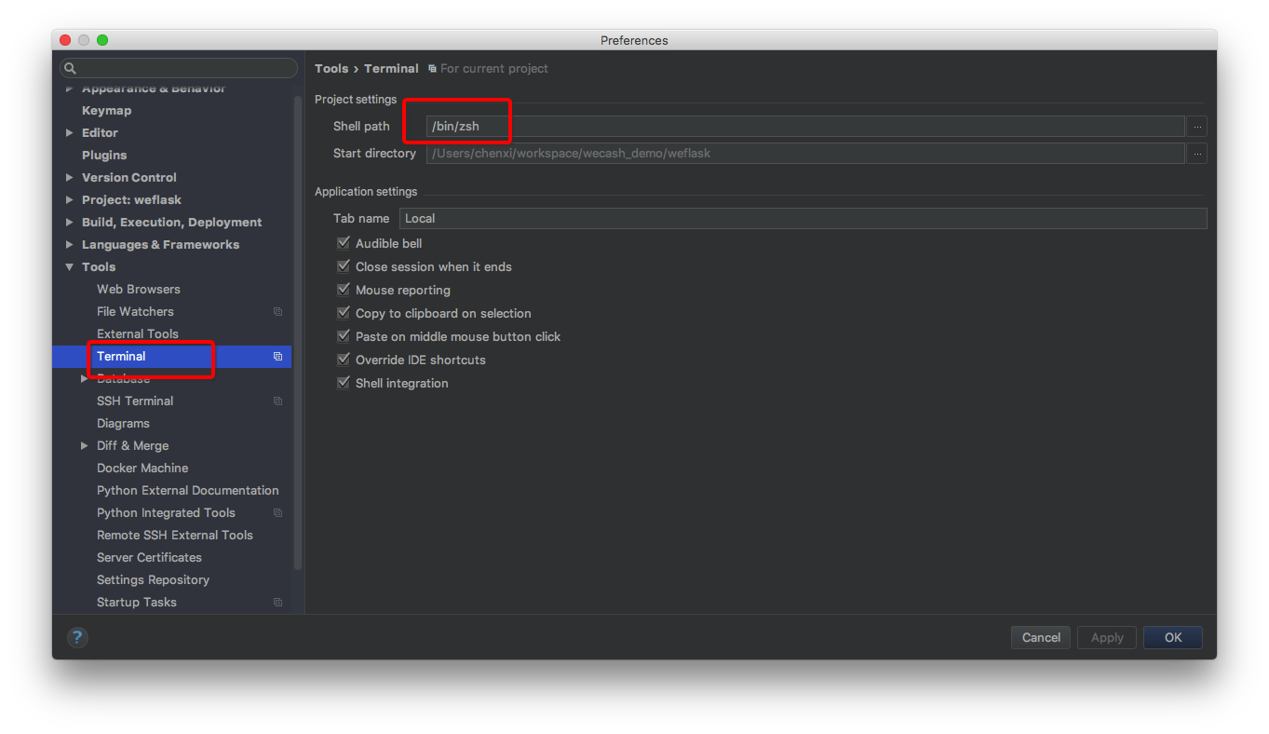Image resolution: width=1269 pixels, height=734 pixels.
Task: Click the help question mark icon
Action: (x=78, y=638)
